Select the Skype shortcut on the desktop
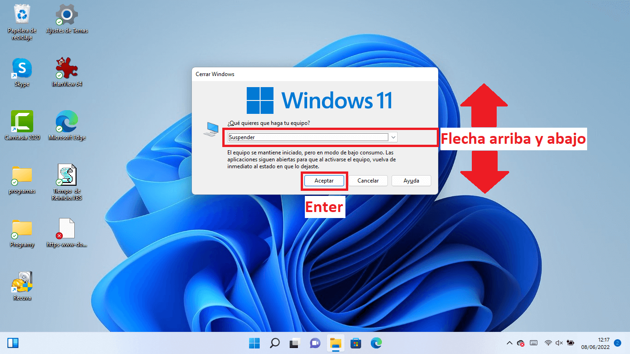The width and height of the screenshot is (630, 354). [x=22, y=72]
